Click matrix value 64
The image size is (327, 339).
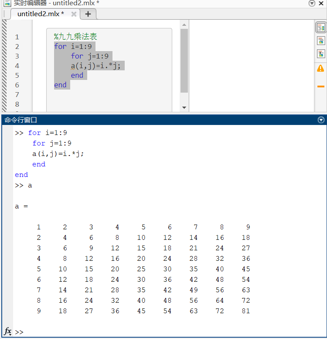(220, 300)
